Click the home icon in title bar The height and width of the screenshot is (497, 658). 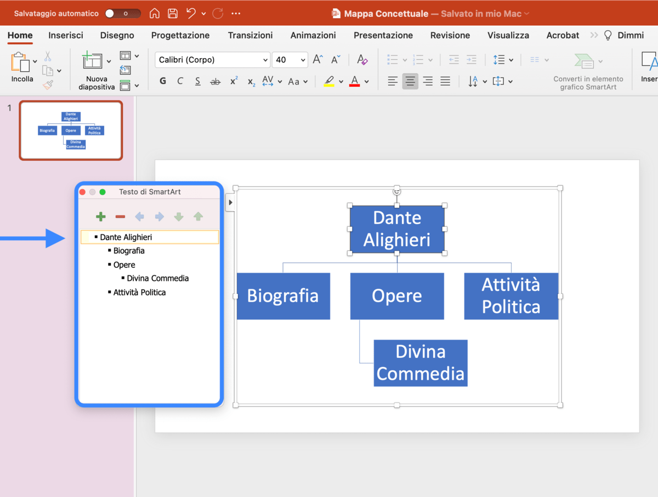click(155, 14)
